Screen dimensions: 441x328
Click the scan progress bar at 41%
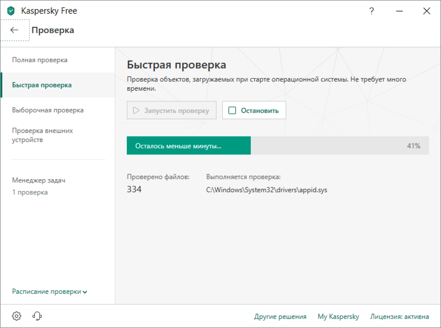point(278,145)
